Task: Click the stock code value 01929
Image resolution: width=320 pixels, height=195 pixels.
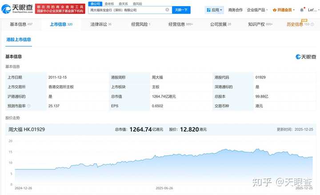Action: tap(260, 78)
